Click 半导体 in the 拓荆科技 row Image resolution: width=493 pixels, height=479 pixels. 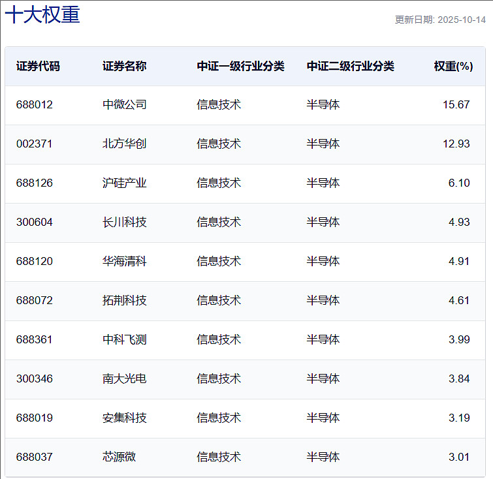click(x=323, y=300)
